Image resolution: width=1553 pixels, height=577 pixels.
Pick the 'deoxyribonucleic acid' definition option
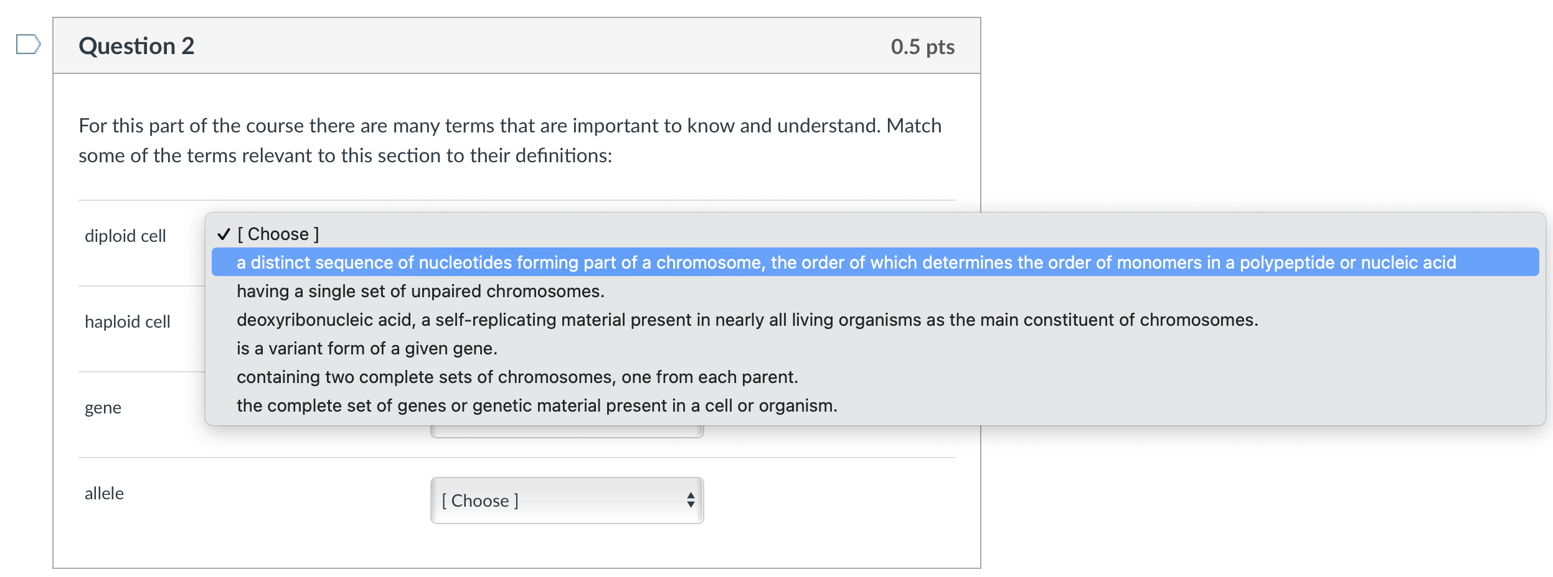747,320
